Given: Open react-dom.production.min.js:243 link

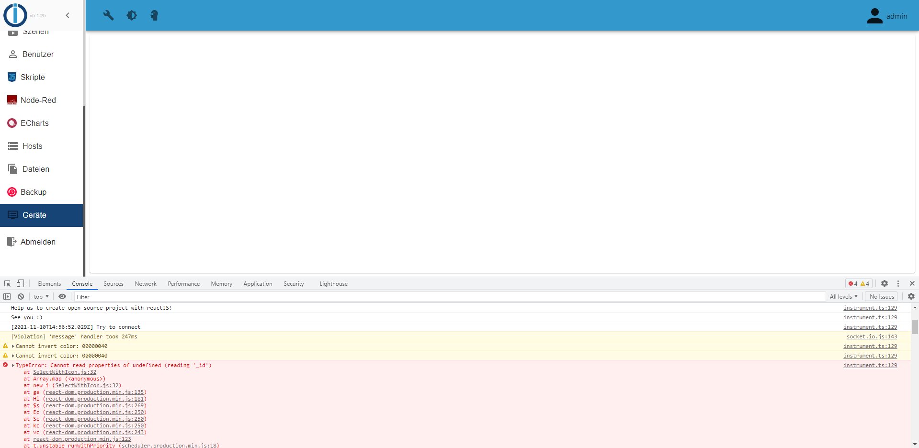Looking at the screenshot, I should tap(95, 432).
